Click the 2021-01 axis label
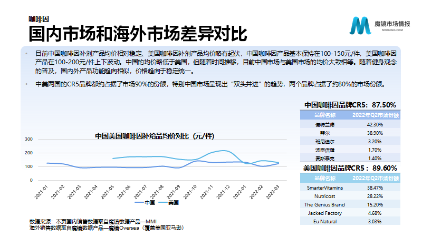The image size is (422, 237). click(41, 192)
